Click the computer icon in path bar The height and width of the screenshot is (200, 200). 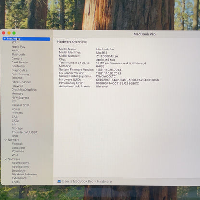tap(59, 181)
